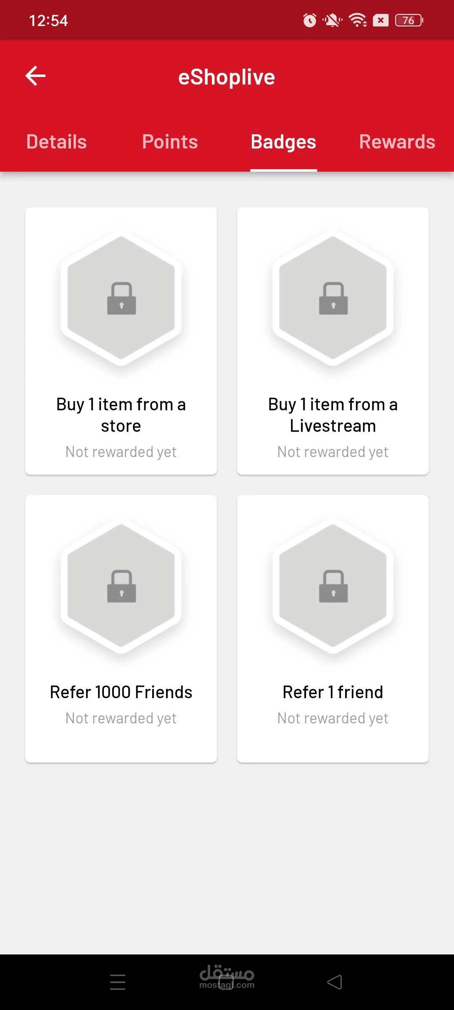Image resolution: width=454 pixels, height=1010 pixels.
Task: Open "Buy 1 item from a store" label
Action: (x=121, y=415)
